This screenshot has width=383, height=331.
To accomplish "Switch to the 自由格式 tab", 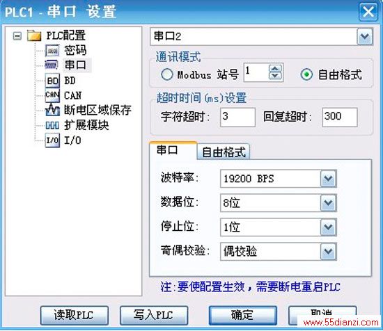I will pyautogui.click(x=224, y=152).
